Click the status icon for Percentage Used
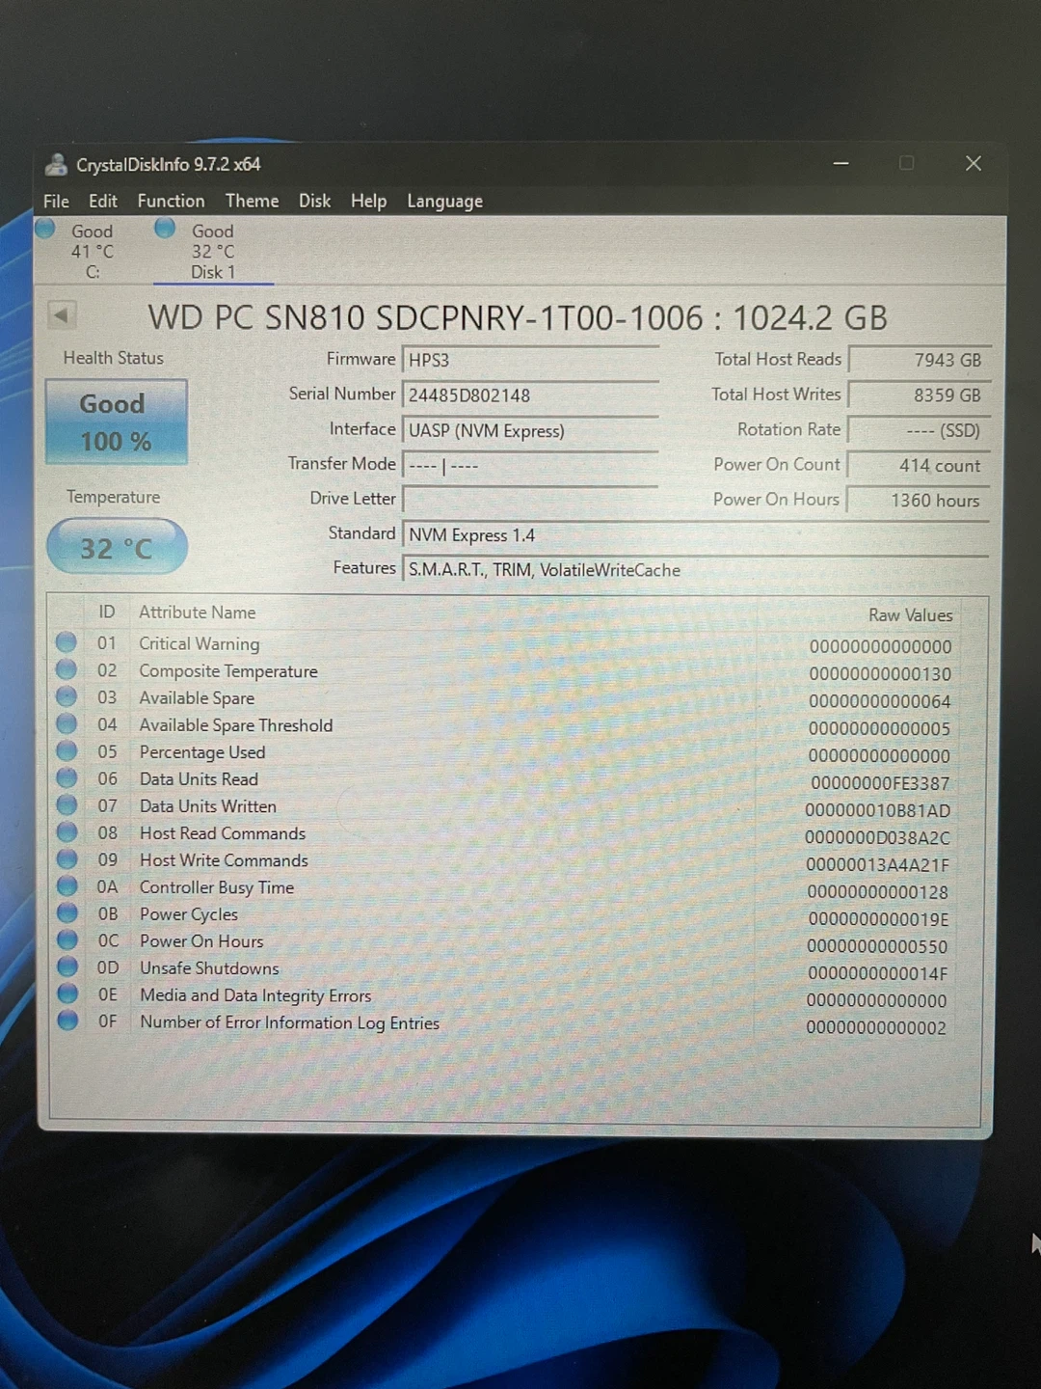 point(67,749)
